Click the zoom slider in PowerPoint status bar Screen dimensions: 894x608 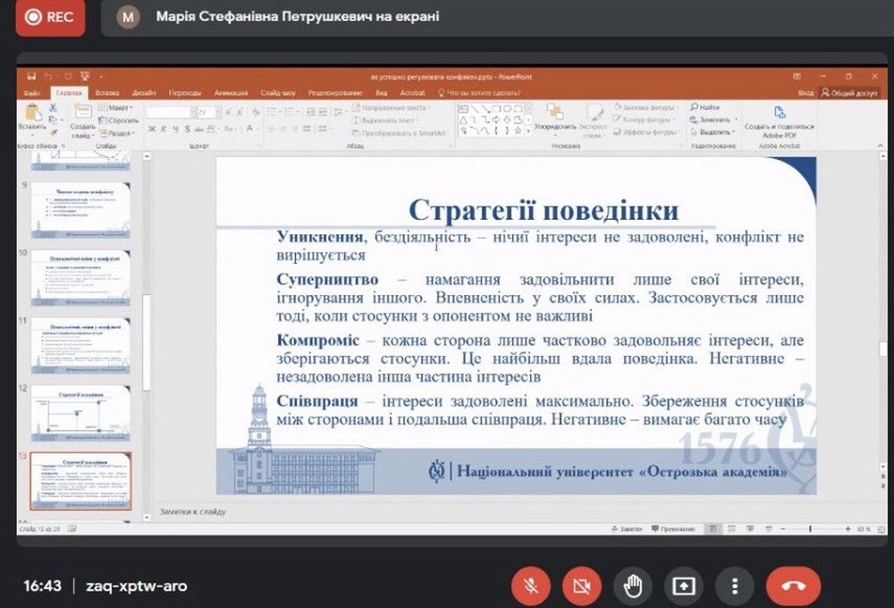point(810,529)
